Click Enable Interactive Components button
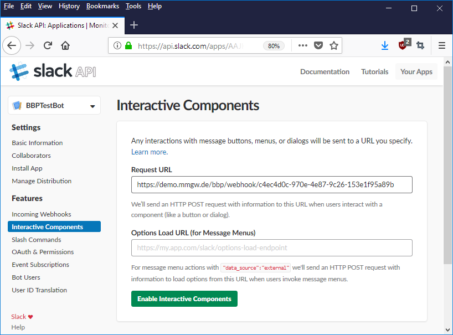Image resolution: width=453 pixels, height=335 pixels. [184, 298]
